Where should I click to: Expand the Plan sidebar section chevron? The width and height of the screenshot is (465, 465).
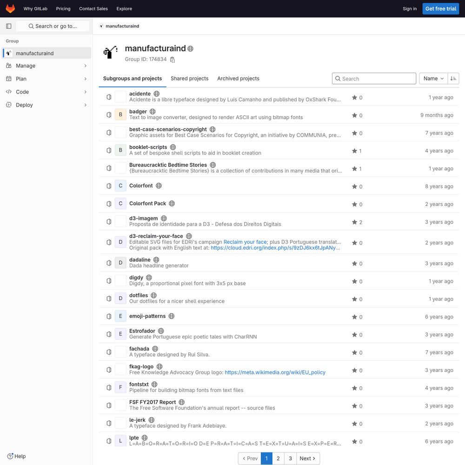tap(86, 79)
